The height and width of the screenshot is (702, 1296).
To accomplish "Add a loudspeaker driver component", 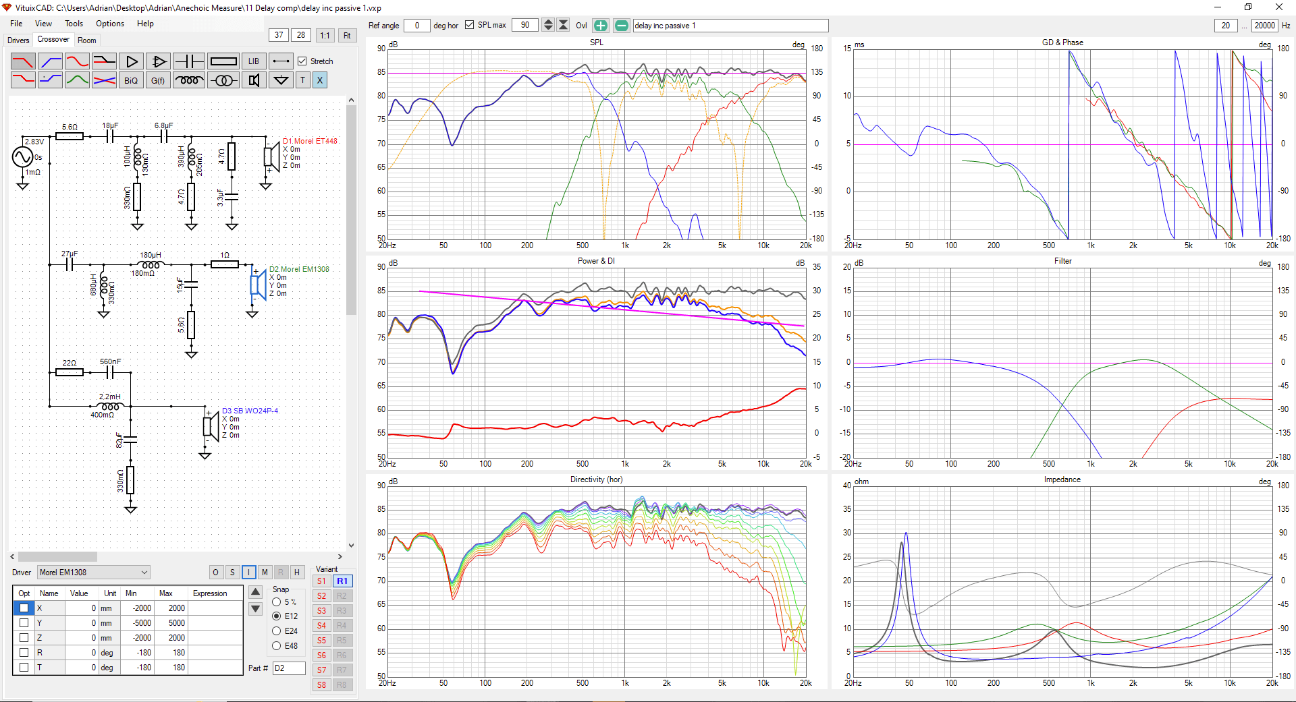I will tap(254, 80).
